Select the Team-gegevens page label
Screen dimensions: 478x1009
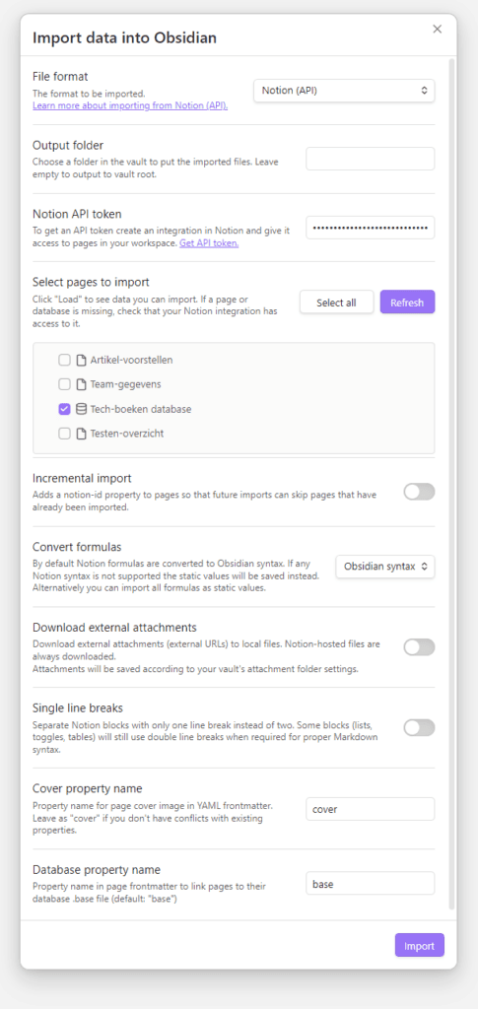tap(125, 384)
